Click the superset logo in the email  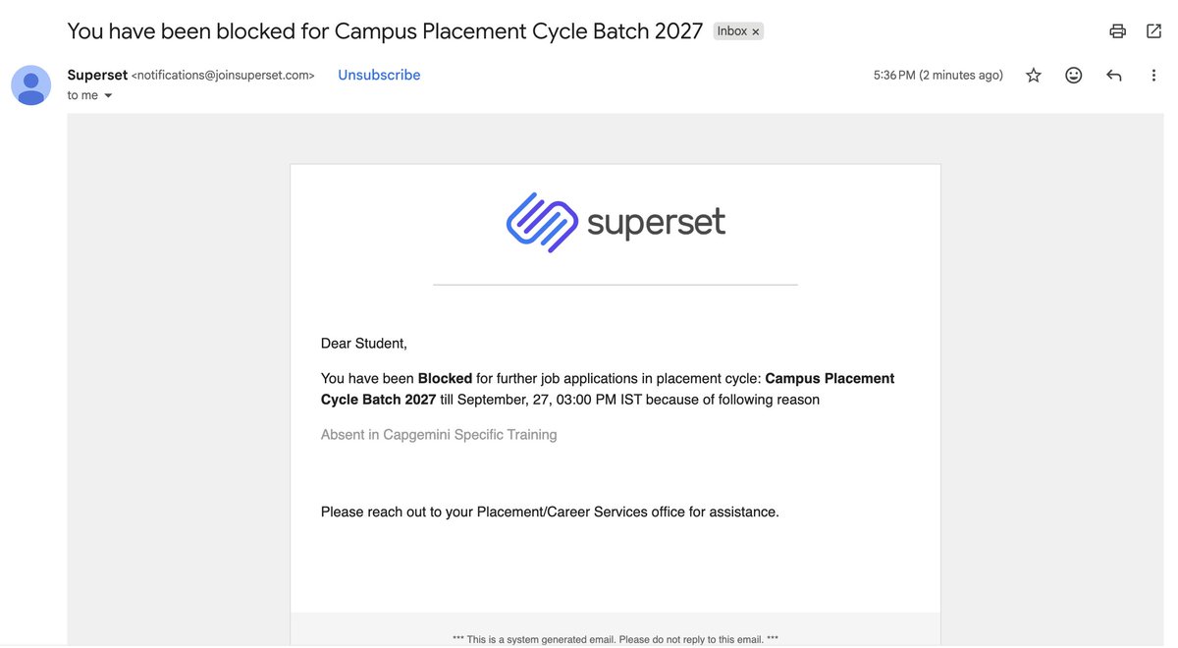(616, 223)
